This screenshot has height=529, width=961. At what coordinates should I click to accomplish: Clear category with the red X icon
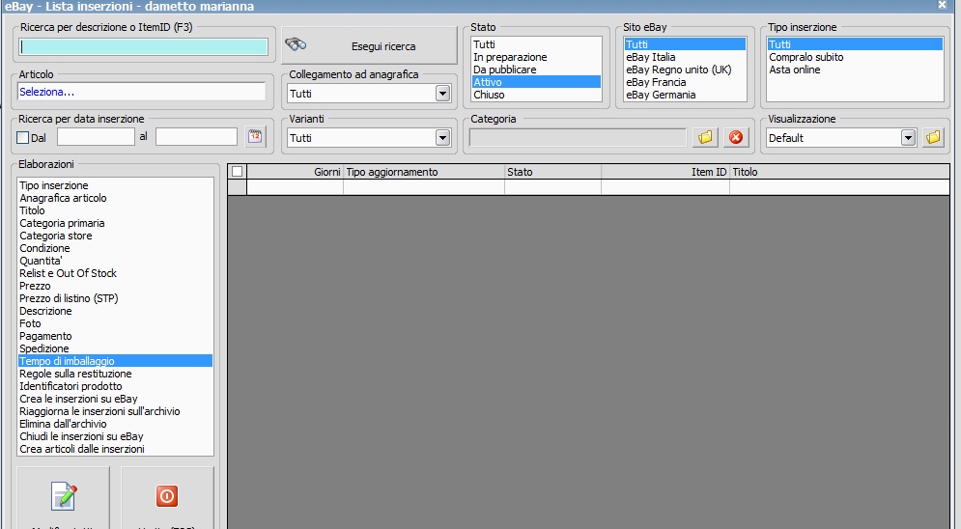tap(736, 137)
